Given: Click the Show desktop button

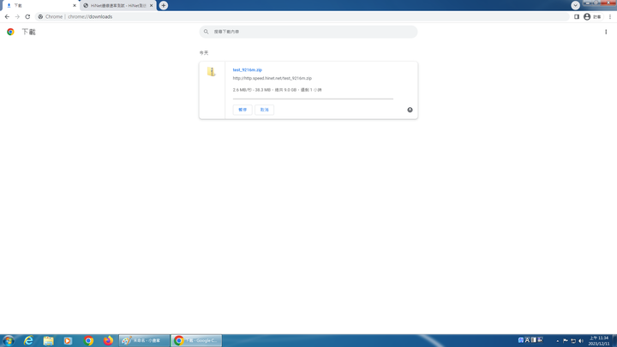Looking at the screenshot, I should (x=614, y=341).
